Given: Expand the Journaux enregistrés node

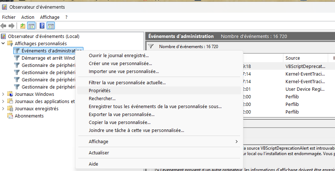Looking at the screenshot, I should tap(3, 108).
